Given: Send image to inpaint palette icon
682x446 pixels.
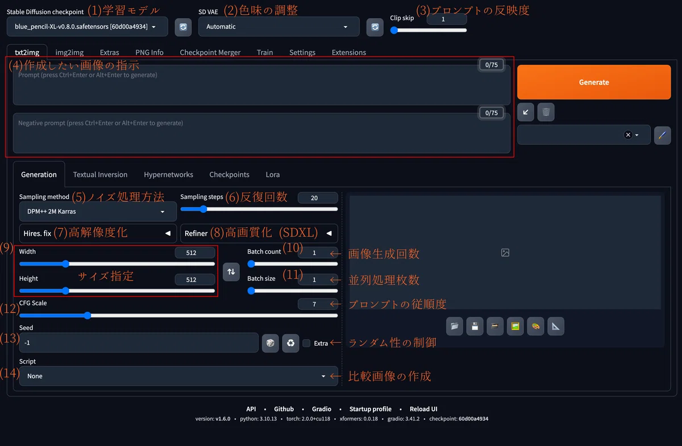Looking at the screenshot, I should (x=535, y=326).
